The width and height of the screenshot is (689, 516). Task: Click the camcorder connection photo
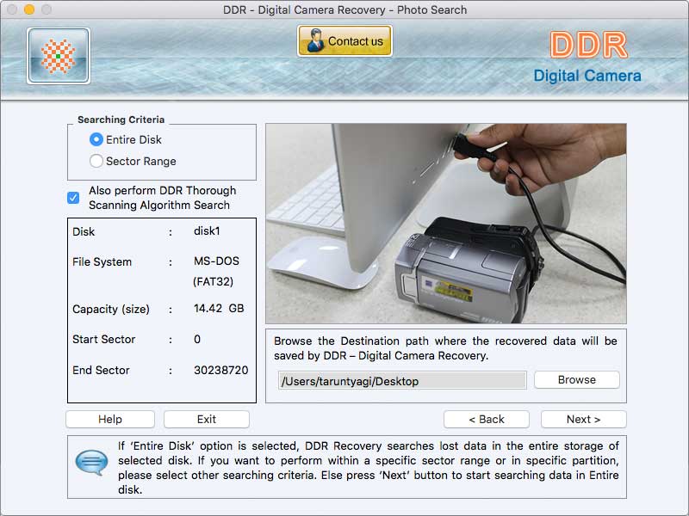coord(446,224)
